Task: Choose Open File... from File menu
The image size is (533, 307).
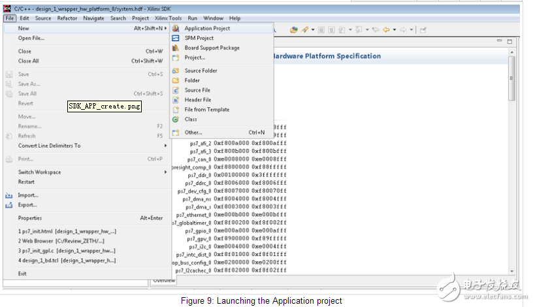Action: (x=31, y=38)
